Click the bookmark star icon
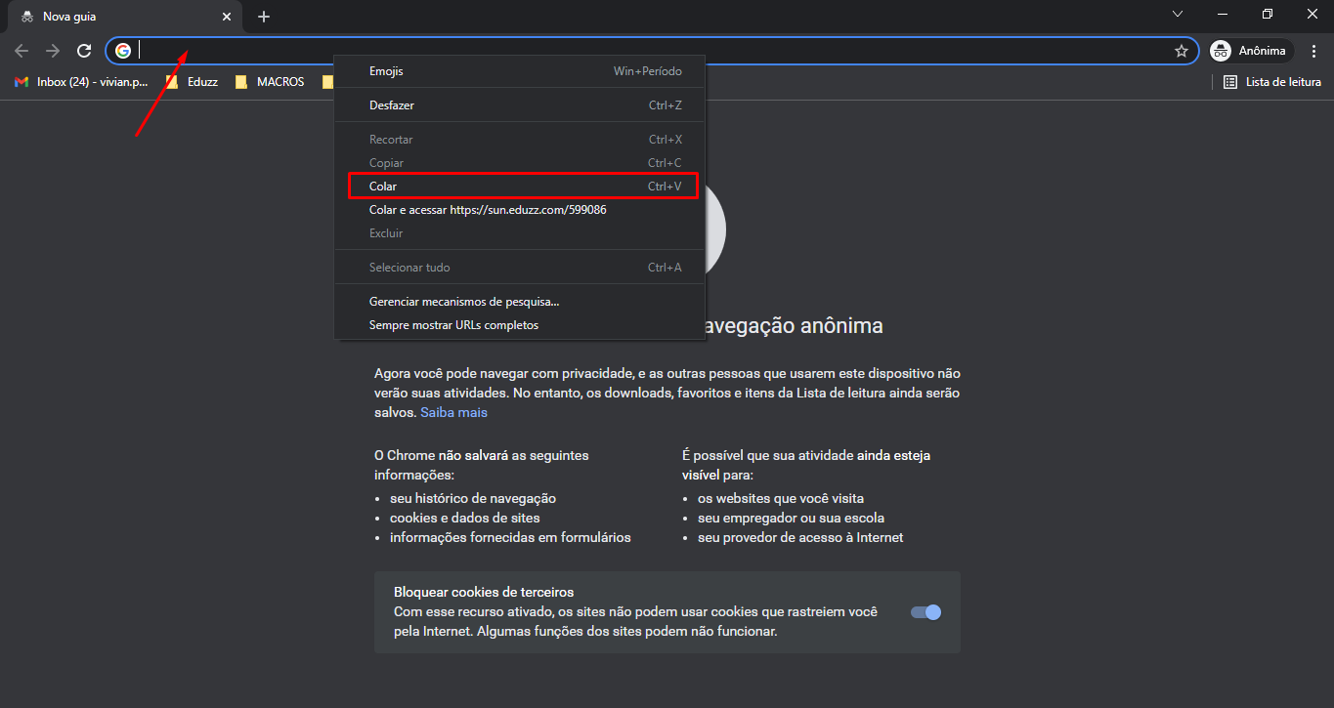This screenshot has width=1334, height=708. [x=1181, y=51]
